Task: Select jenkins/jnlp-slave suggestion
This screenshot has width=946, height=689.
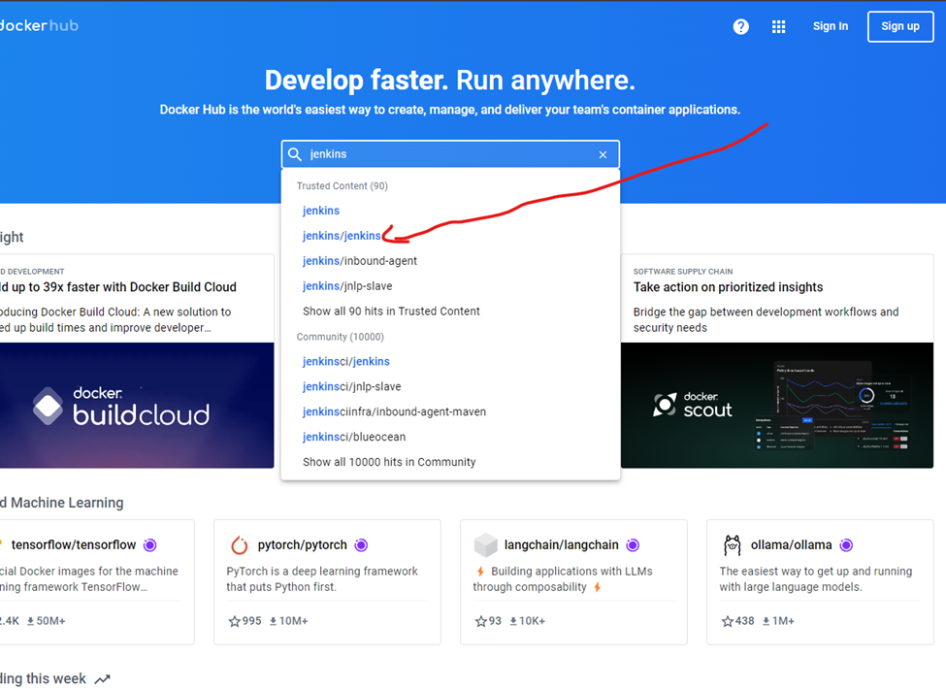Action: (x=347, y=286)
